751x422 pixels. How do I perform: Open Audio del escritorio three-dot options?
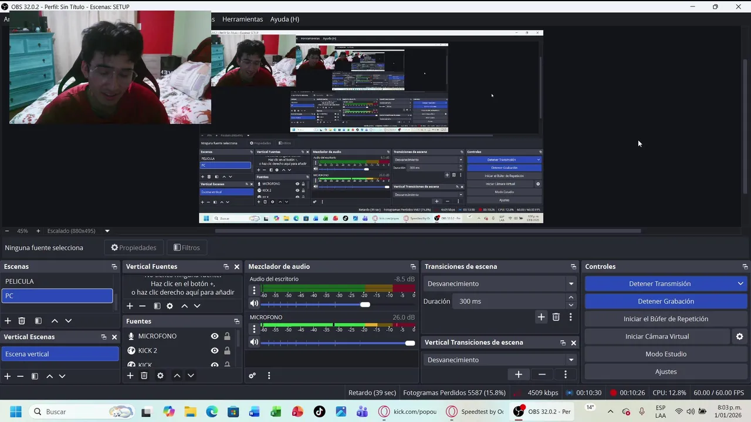[x=254, y=290]
